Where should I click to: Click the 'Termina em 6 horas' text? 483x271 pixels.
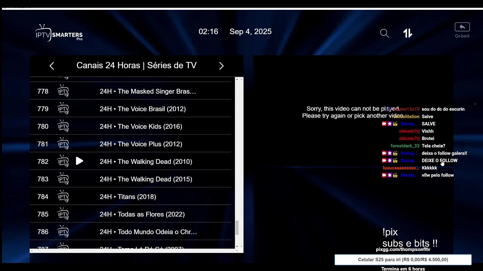[403, 269]
